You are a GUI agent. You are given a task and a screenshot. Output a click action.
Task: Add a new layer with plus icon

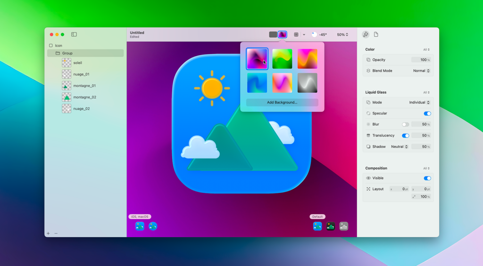coord(48,234)
